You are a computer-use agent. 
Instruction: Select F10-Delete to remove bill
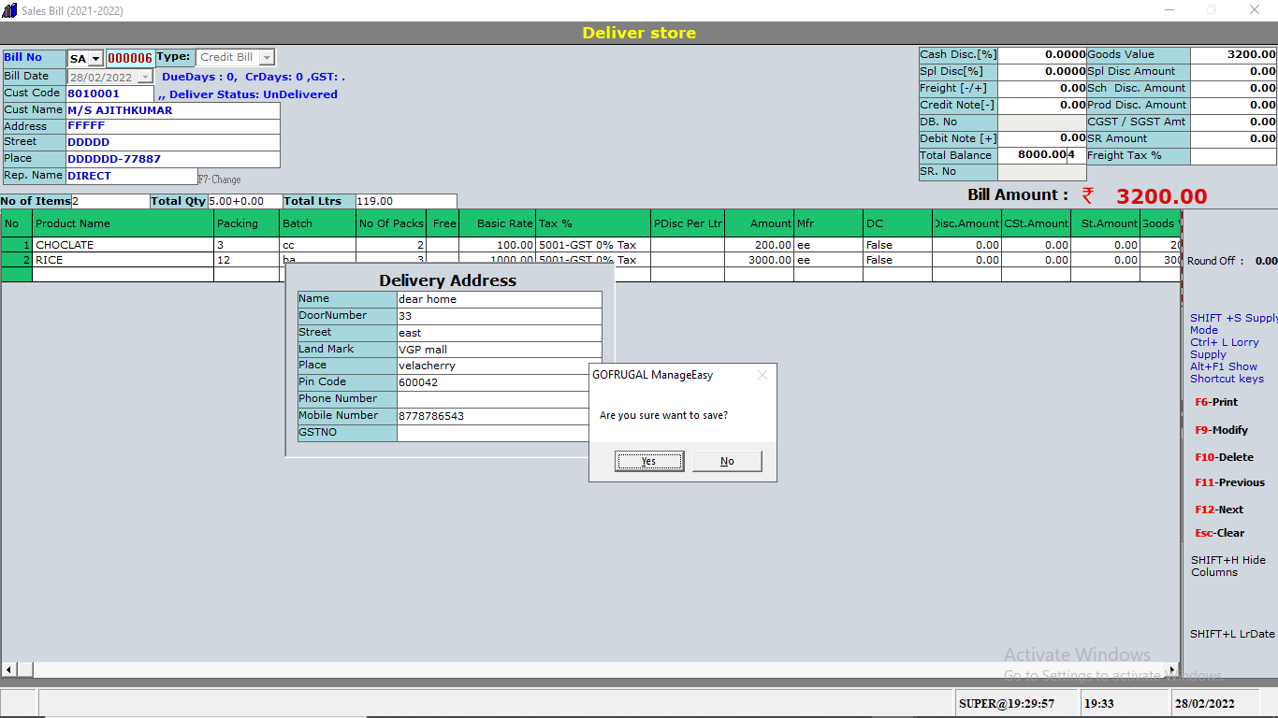(x=1225, y=457)
